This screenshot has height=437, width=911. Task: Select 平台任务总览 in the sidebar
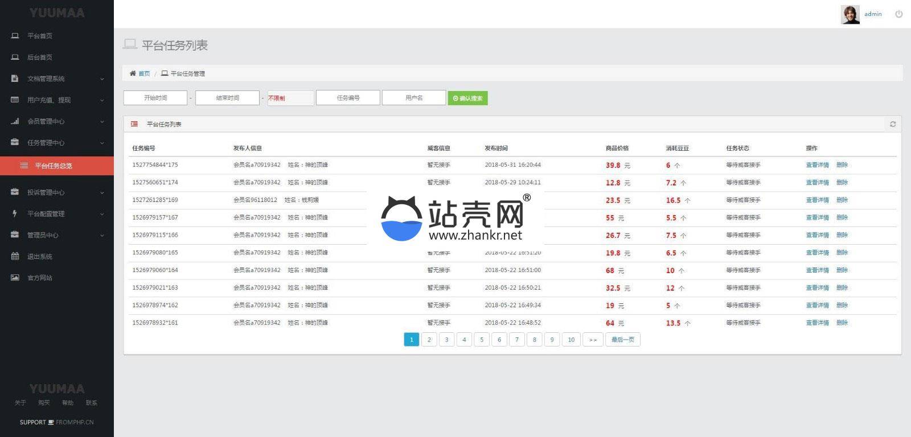tap(54, 166)
